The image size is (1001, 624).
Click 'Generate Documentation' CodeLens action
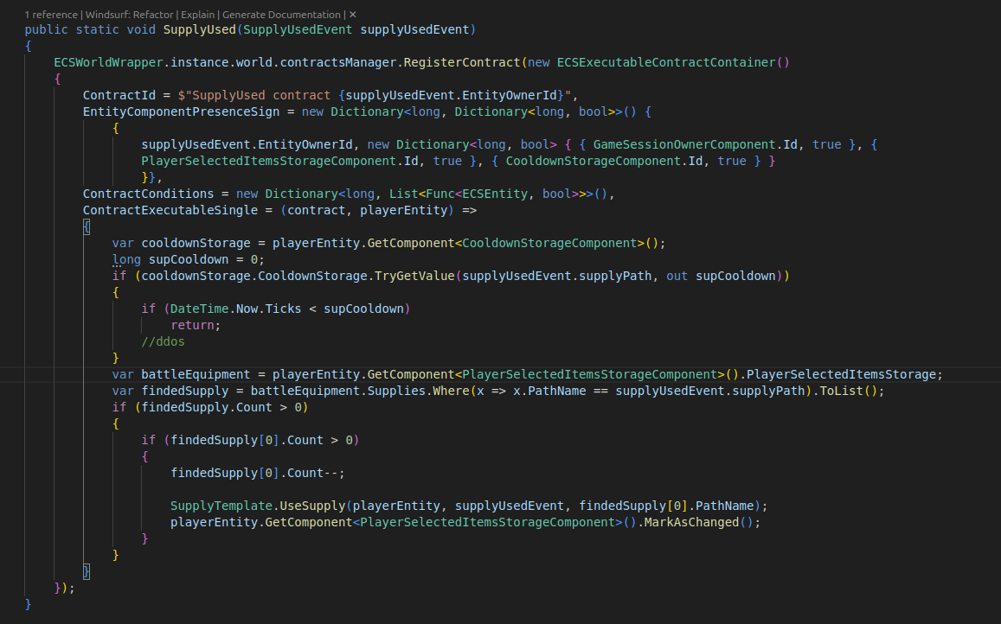[281, 15]
